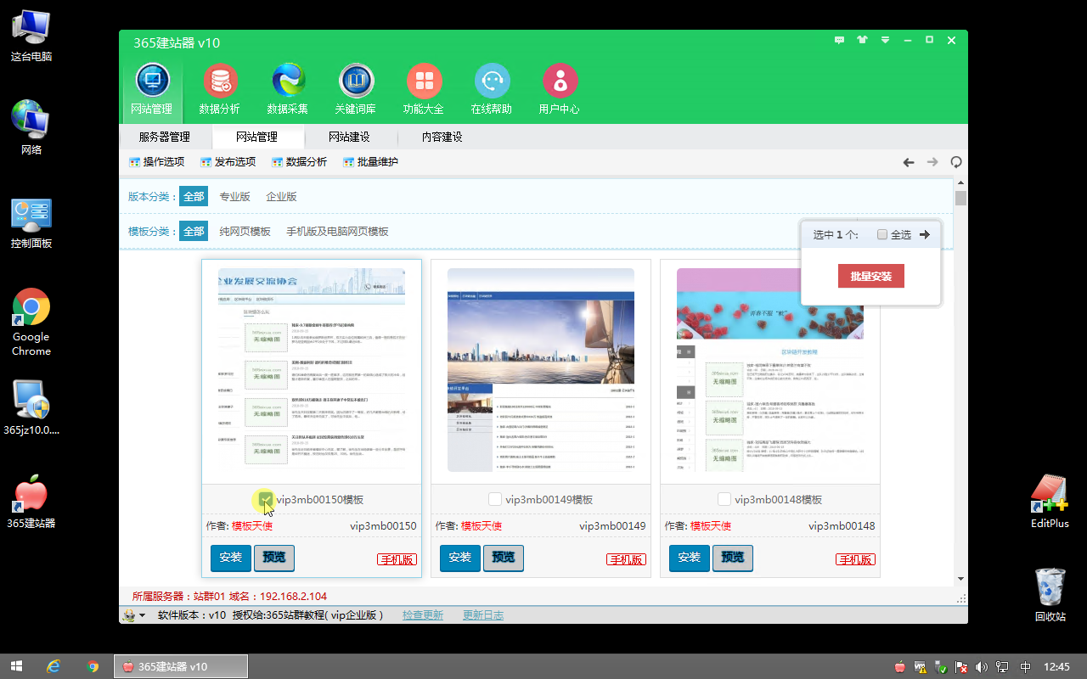1087x679 pixels.
Task: Click the feedback chat bubble icon in title bar
Action: [840, 40]
